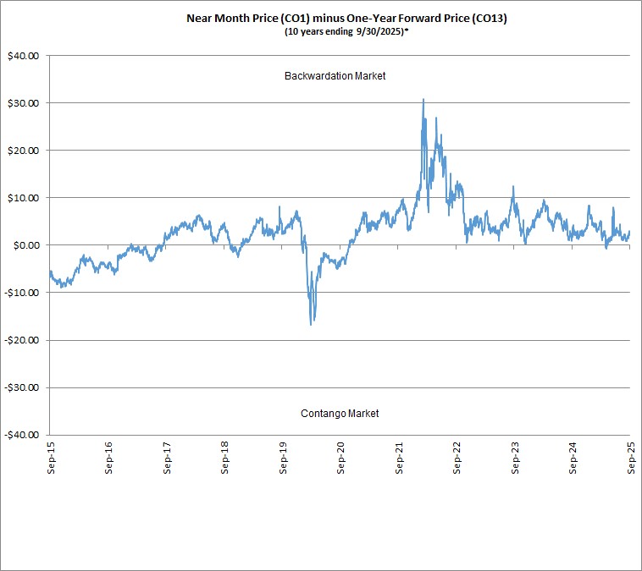Select the $40.00 y-axis label

[24, 56]
